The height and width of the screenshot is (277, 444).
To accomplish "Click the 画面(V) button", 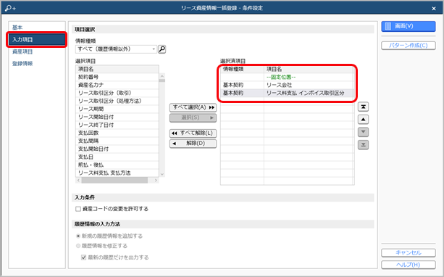I will (409, 26).
